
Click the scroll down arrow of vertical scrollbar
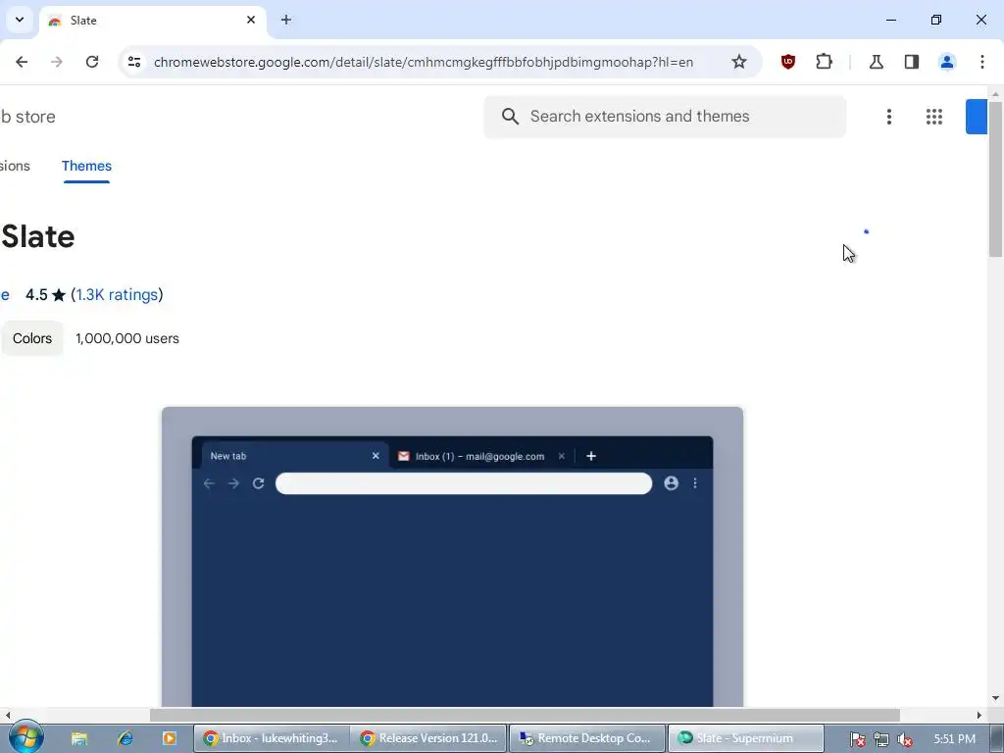tap(995, 698)
